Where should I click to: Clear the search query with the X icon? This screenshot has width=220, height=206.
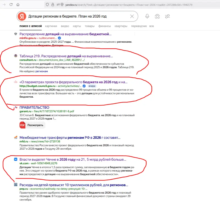[x=132, y=17]
